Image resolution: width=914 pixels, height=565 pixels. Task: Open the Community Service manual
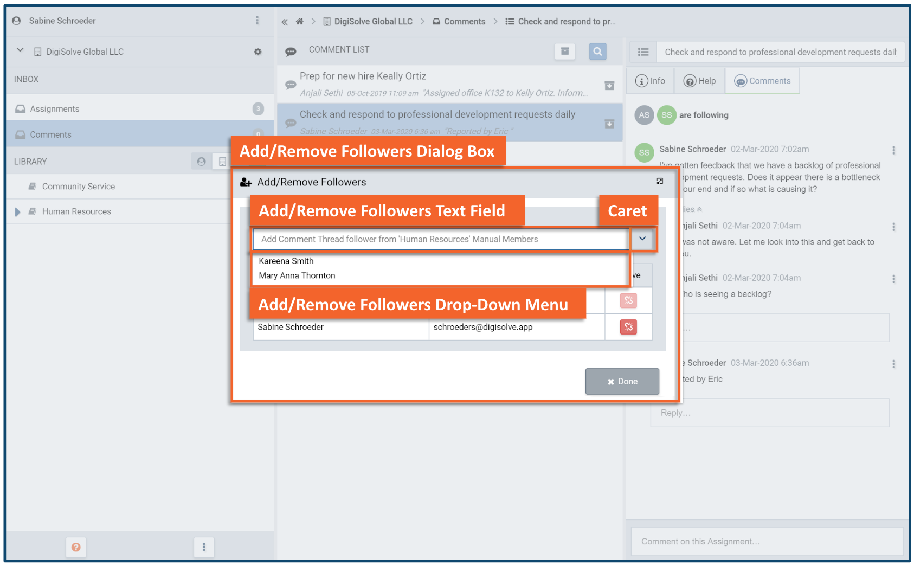tap(79, 187)
